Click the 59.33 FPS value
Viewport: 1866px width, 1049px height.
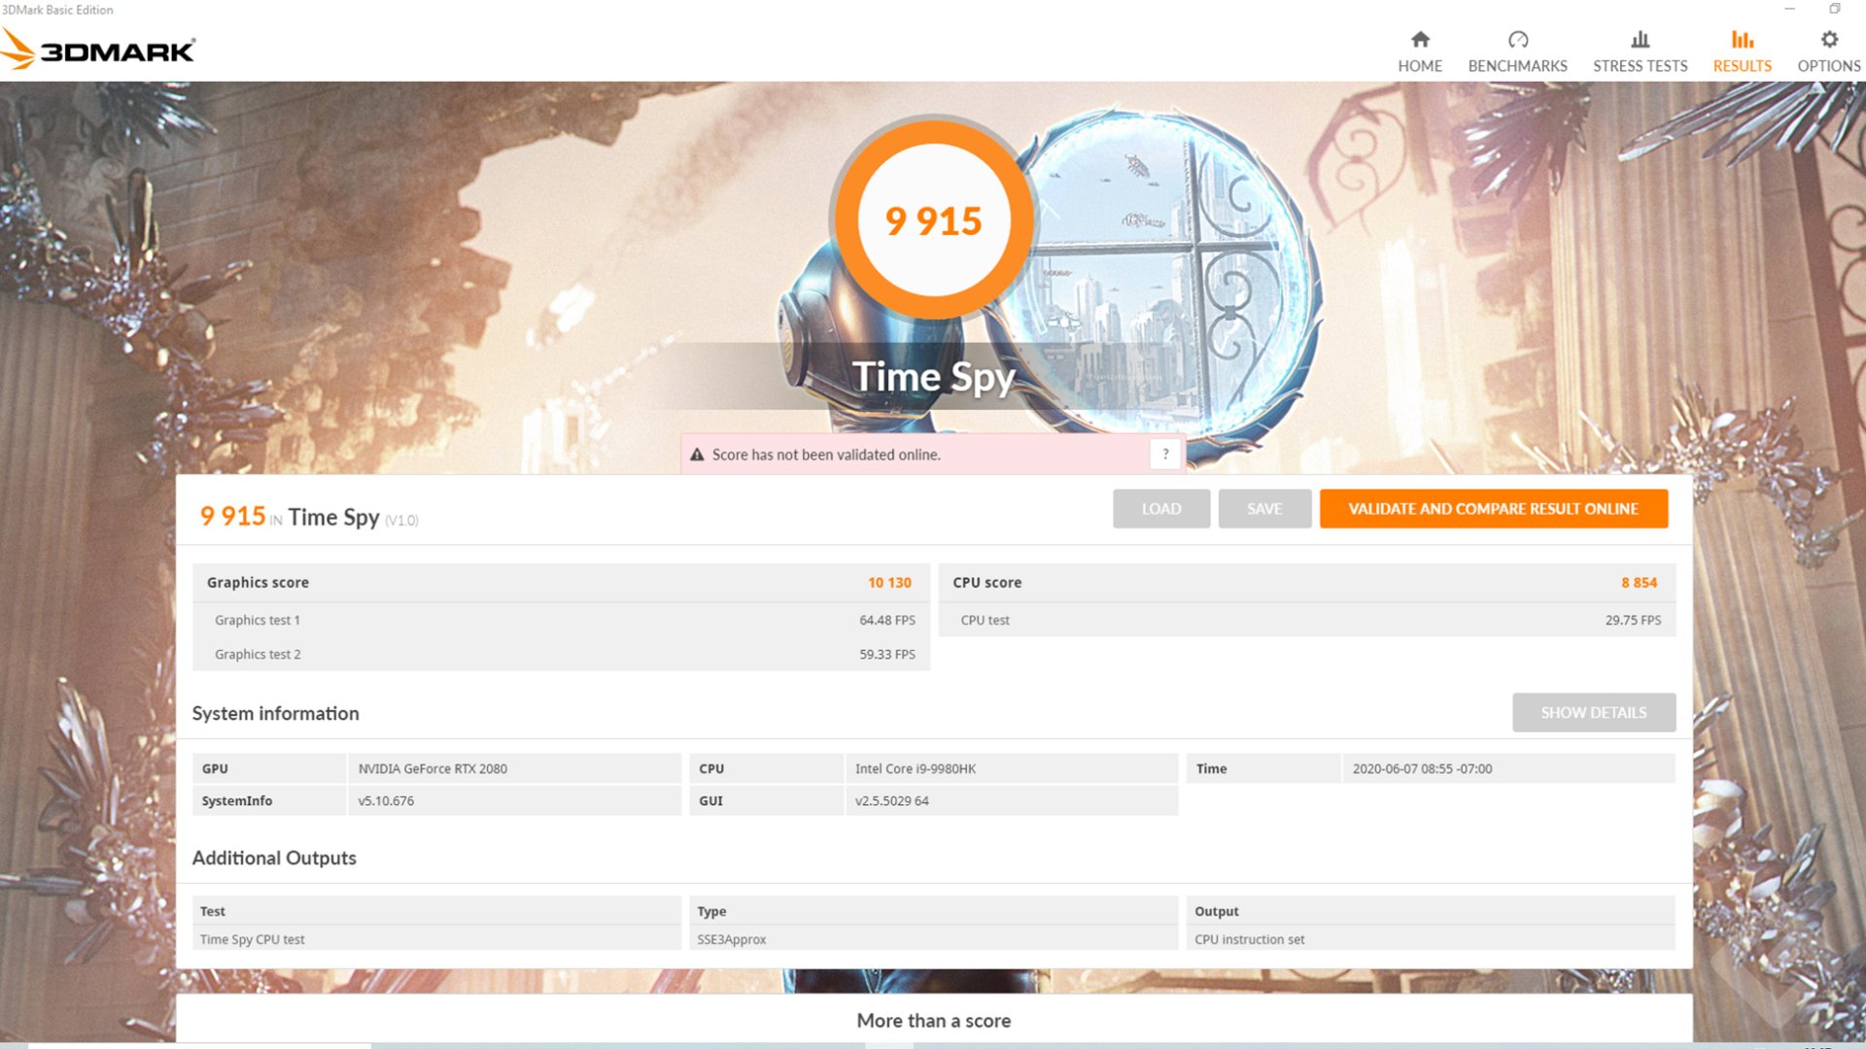pyautogui.click(x=887, y=655)
